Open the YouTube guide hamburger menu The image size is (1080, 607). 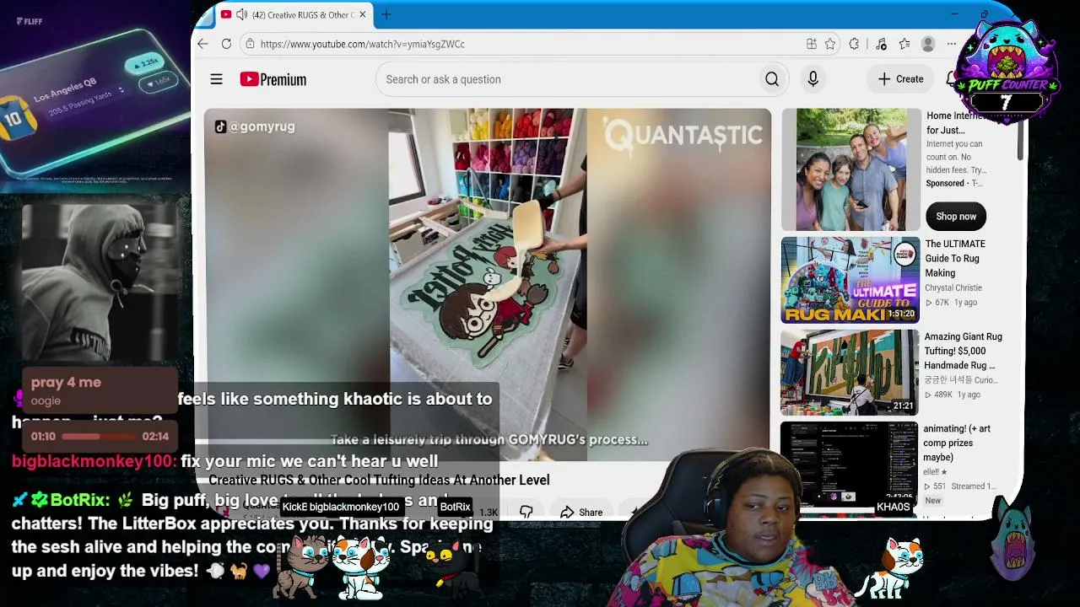[216, 79]
